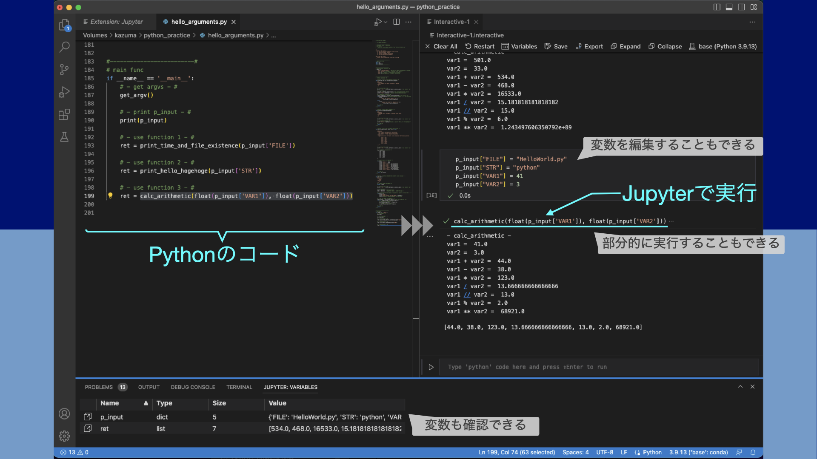Open the Extensions view
The width and height of the screenshot is (817, 459).
click(x=64, y=114)
